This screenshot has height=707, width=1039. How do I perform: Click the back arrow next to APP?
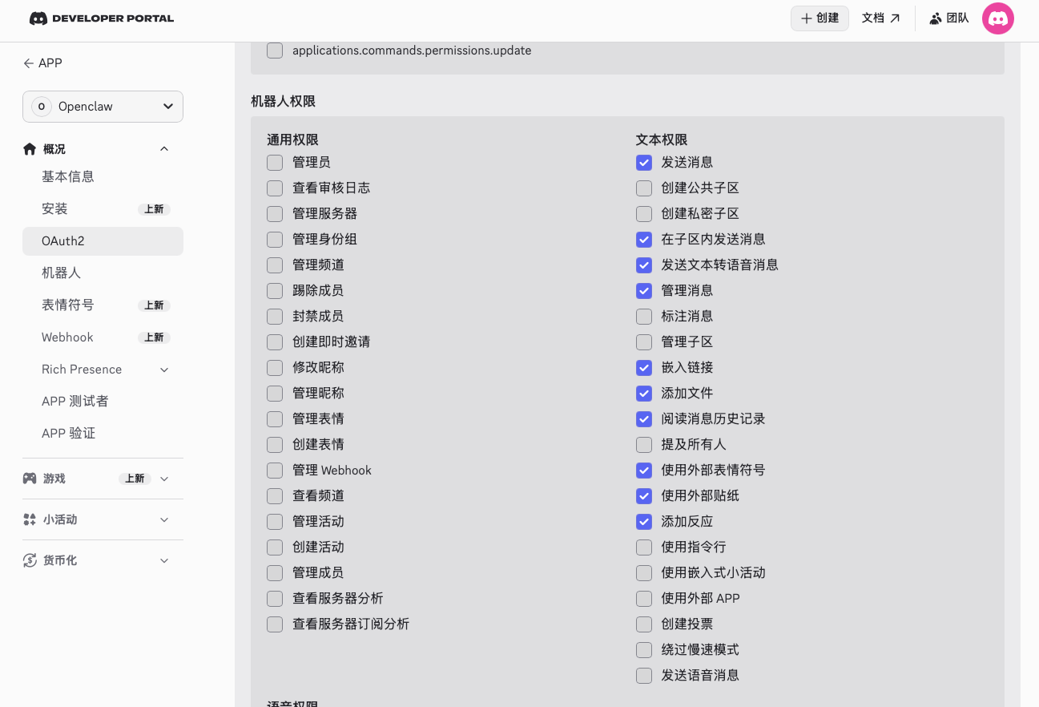[29, 63]
